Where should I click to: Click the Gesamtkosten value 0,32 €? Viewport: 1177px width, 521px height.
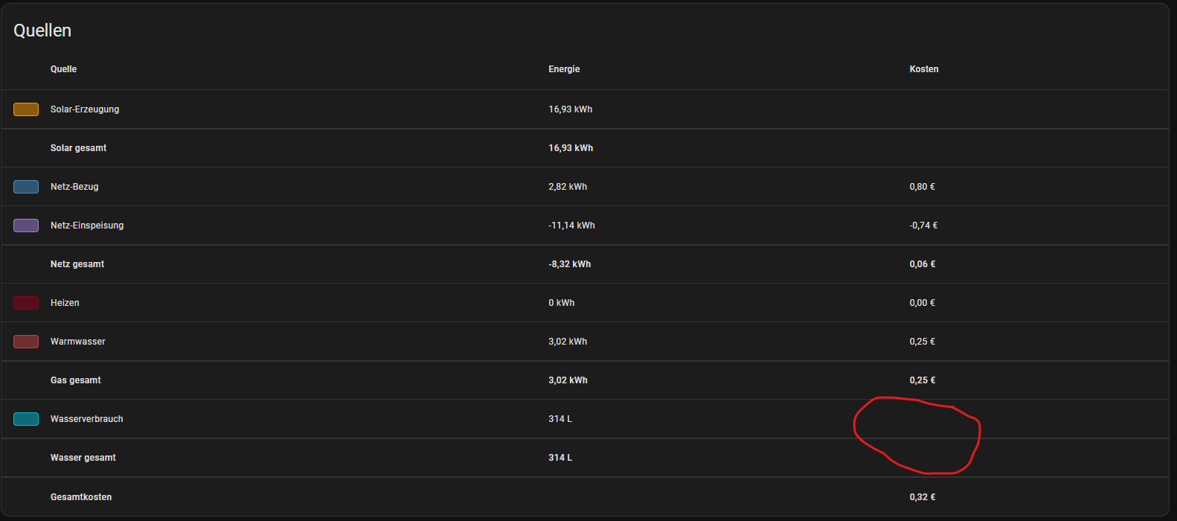922,497
